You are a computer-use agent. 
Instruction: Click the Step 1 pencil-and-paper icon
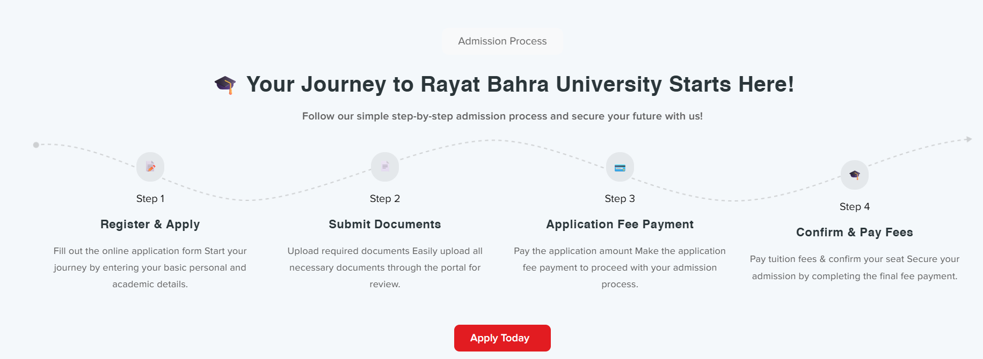tap(150, 167)
